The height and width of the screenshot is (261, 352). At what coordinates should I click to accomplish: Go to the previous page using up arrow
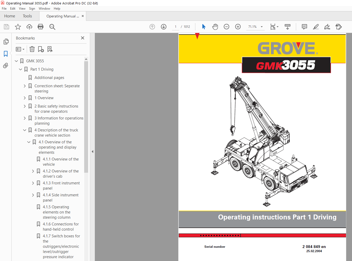coord(152,27)
